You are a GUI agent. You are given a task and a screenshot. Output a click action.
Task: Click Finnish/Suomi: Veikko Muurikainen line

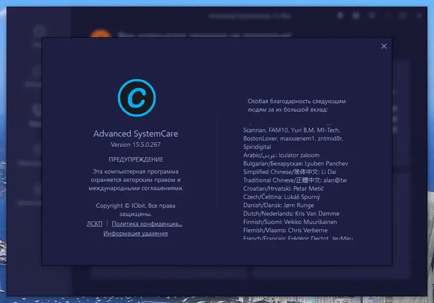coord(290,222)
